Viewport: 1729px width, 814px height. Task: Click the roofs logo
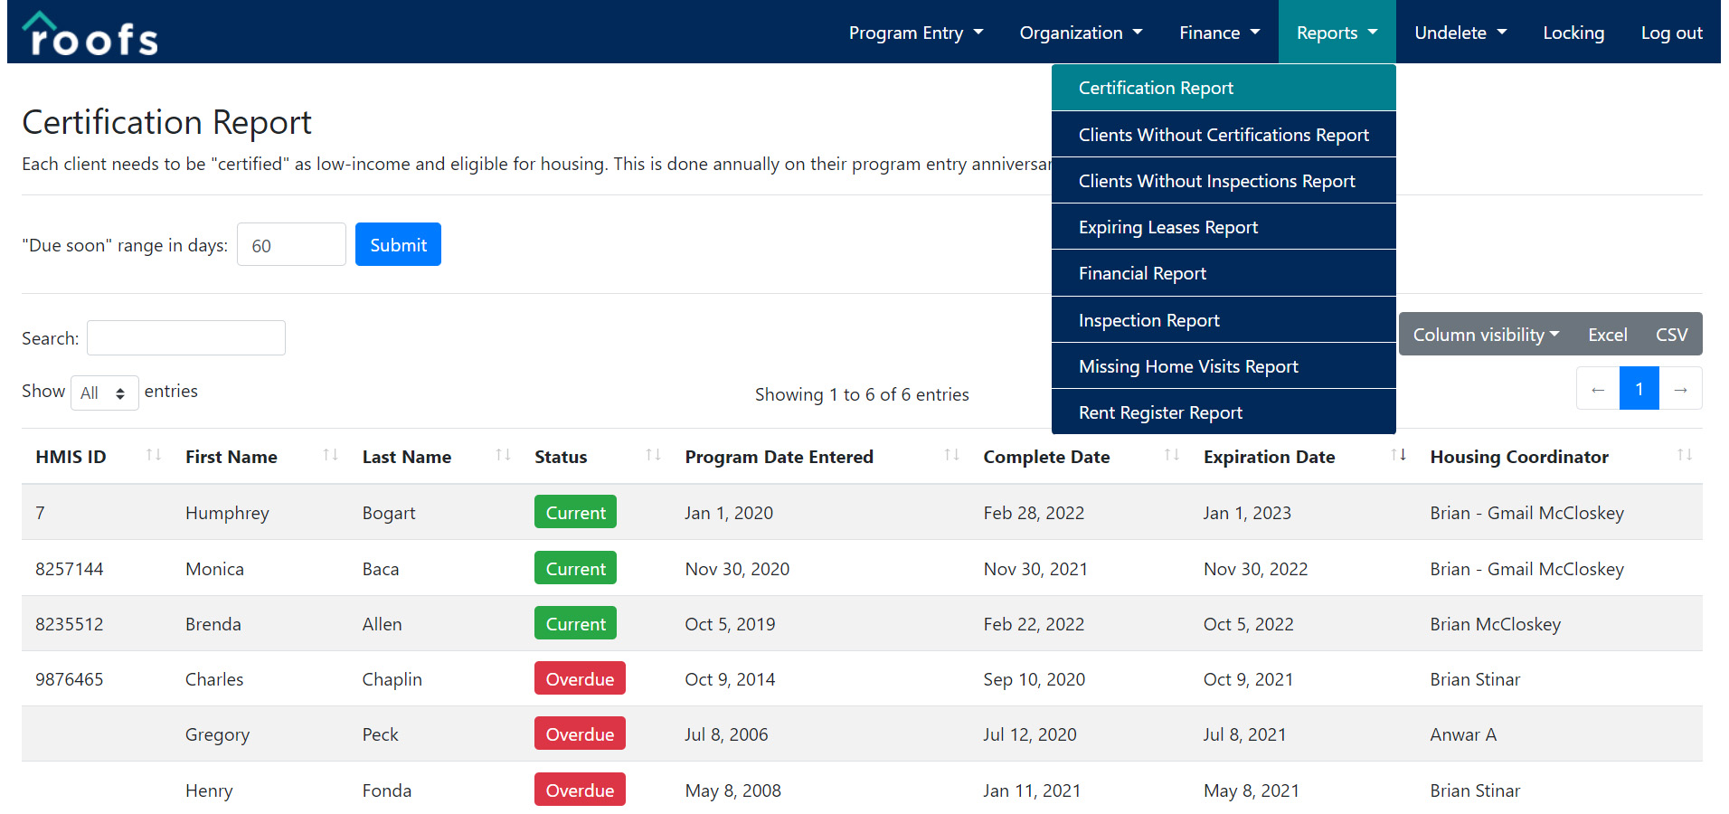(x=90, y=34)
